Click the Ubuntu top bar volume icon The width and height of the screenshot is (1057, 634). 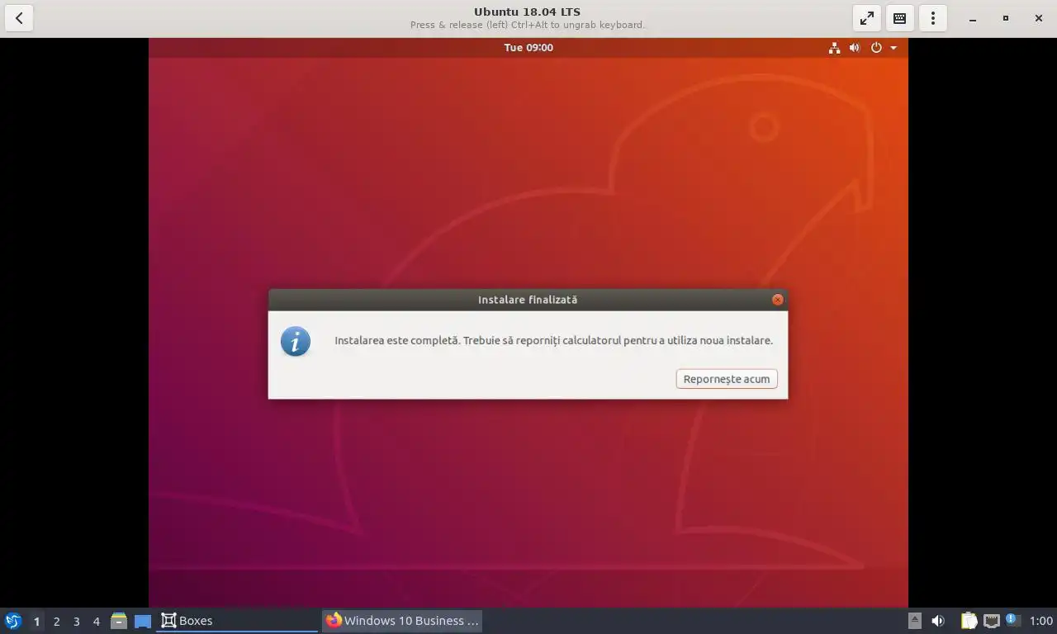click(855, 48)
